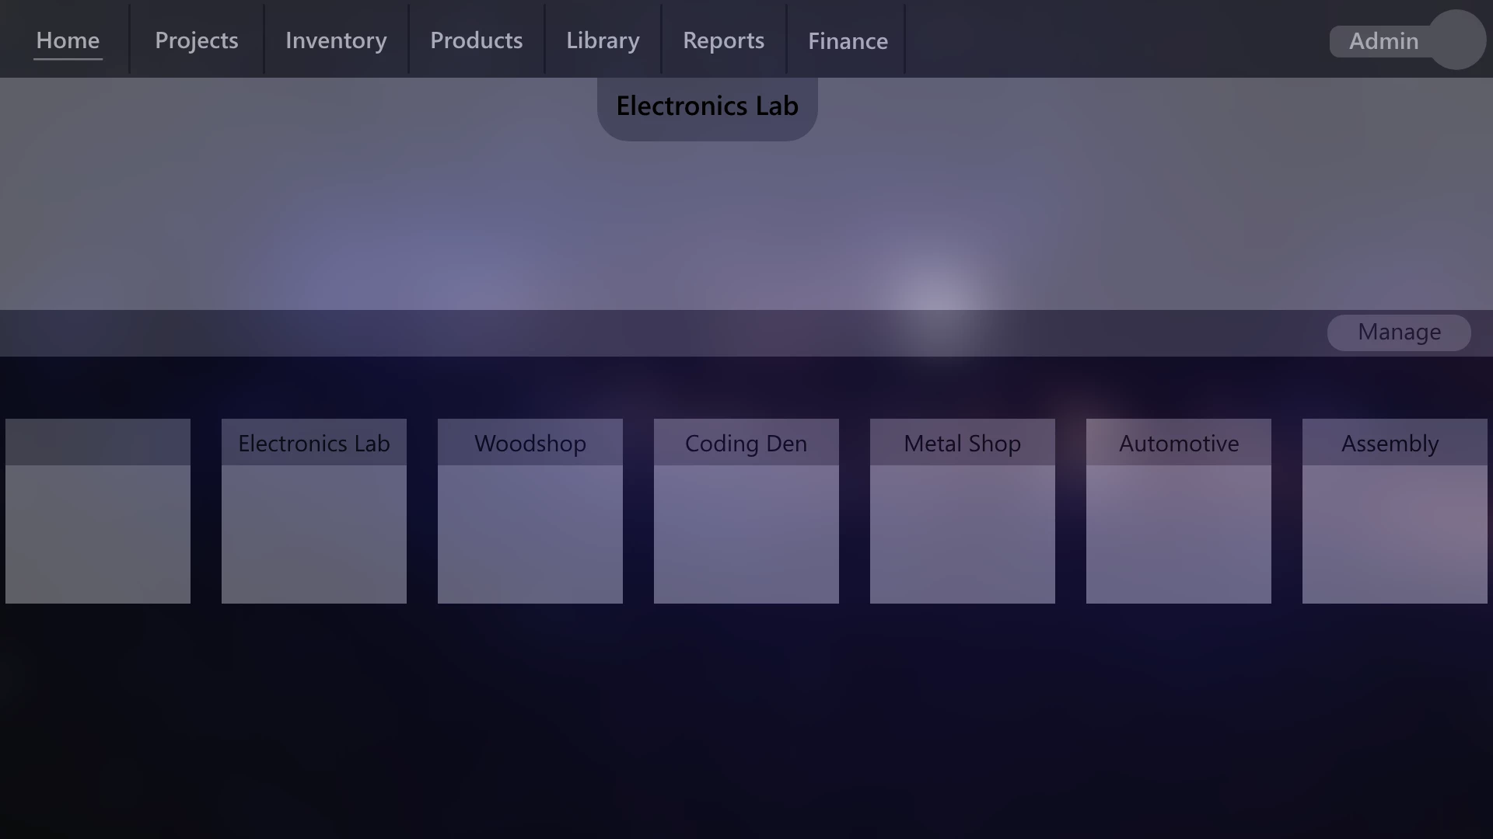Open the Finance tab
1493x839 pixels.
[848, 40]
